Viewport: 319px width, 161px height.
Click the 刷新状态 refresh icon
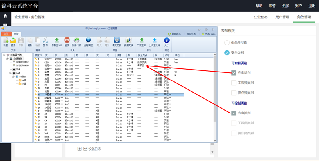(x=170, y=34)
